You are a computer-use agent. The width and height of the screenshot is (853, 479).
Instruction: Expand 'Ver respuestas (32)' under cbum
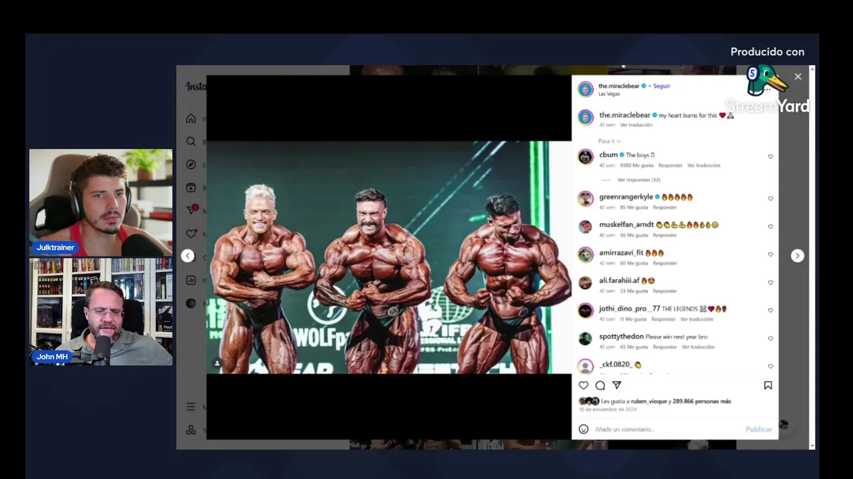(638, 180)
